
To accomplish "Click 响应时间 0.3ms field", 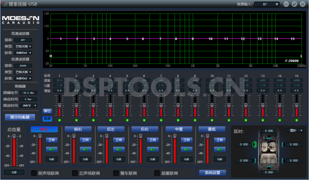I will tap(28, 99).
